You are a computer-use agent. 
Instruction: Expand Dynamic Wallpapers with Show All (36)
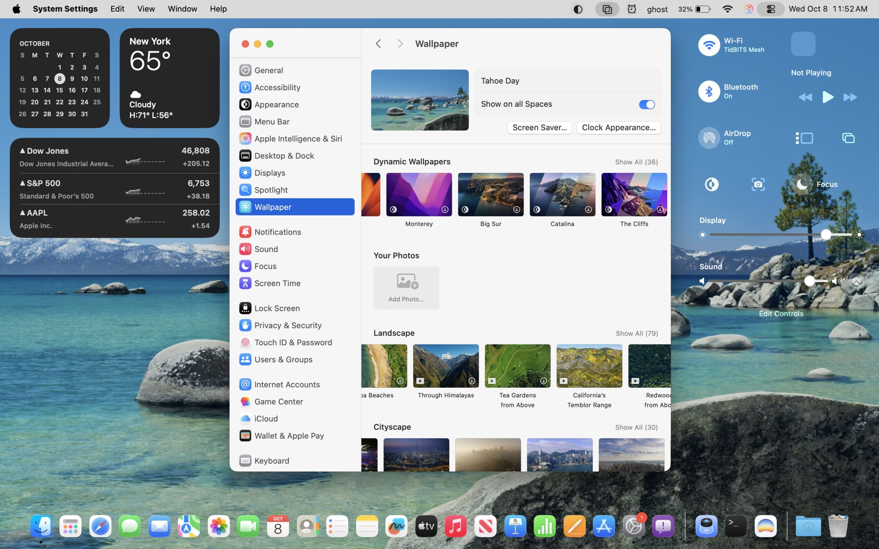coord(636,162)
